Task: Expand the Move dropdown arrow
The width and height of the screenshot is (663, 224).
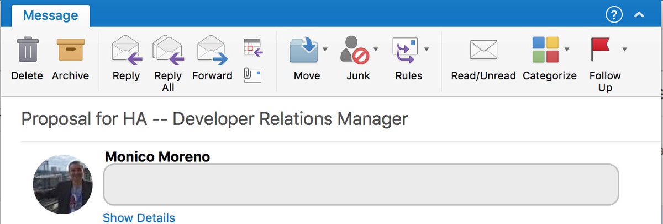Action: tap(325, 50)
